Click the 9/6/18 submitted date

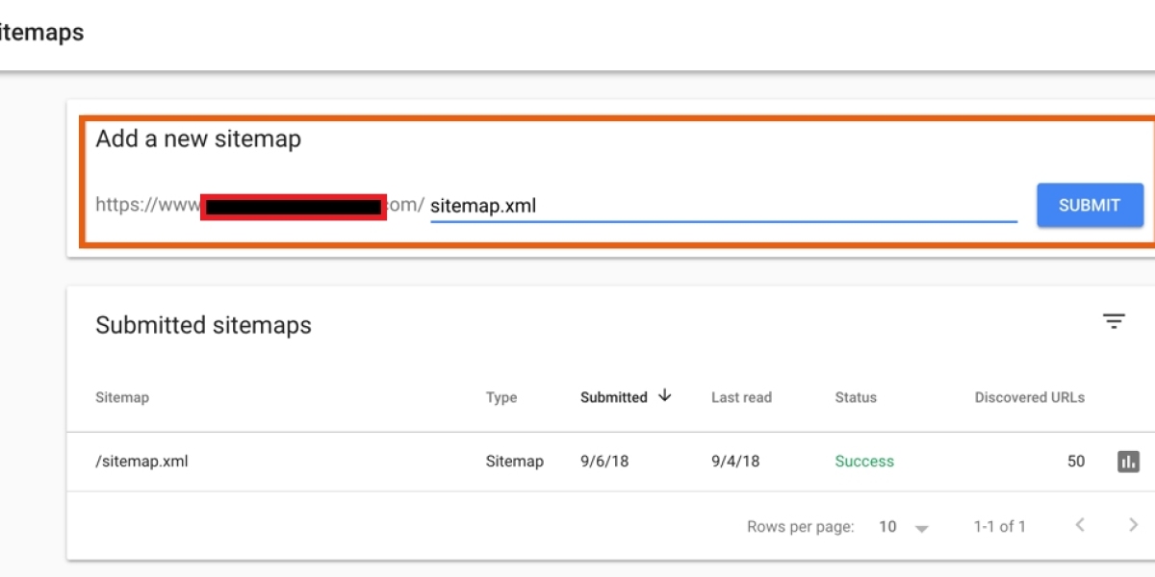[604, 462]
